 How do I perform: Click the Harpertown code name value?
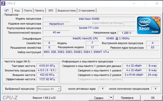[57, 24]
